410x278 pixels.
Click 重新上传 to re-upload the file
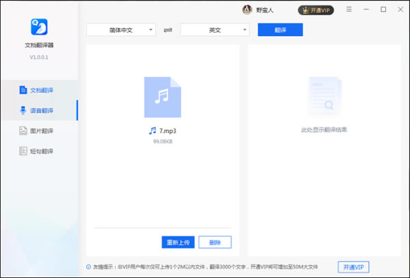pyautogui.click(x=178, y=242)
